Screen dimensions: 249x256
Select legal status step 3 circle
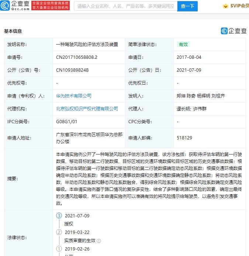click(x=59, y=216)
